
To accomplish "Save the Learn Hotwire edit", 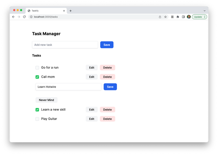I will tap(110, 87).
